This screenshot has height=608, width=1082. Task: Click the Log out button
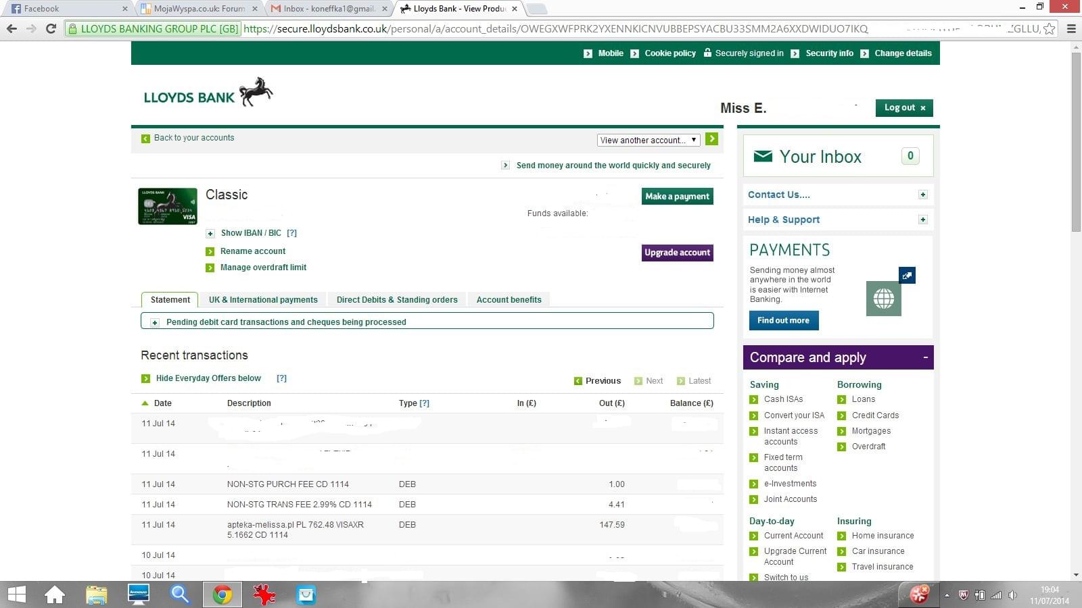click(904, 108)
